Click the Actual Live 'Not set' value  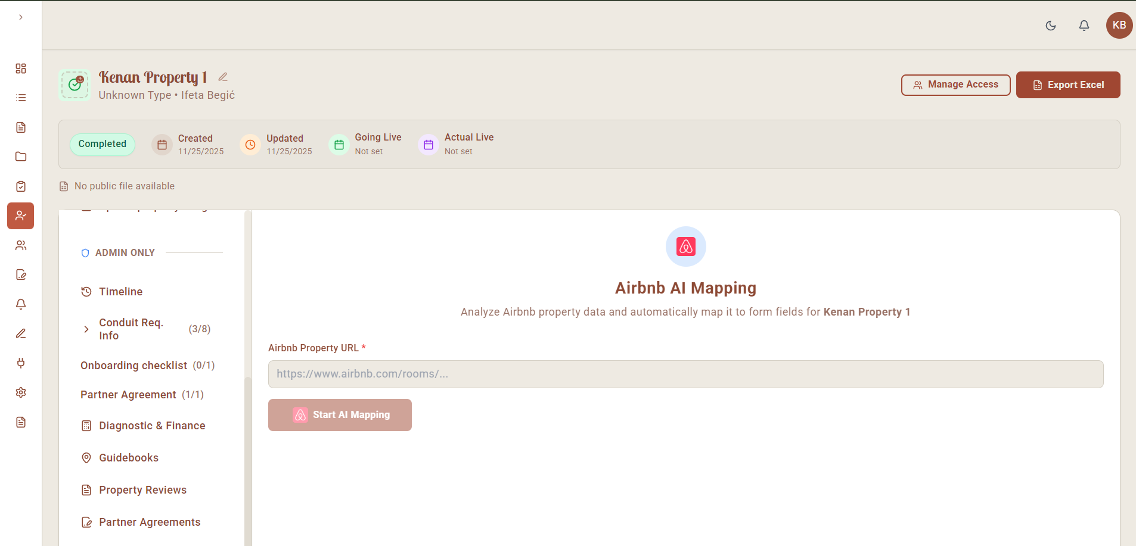coord(458,152)
